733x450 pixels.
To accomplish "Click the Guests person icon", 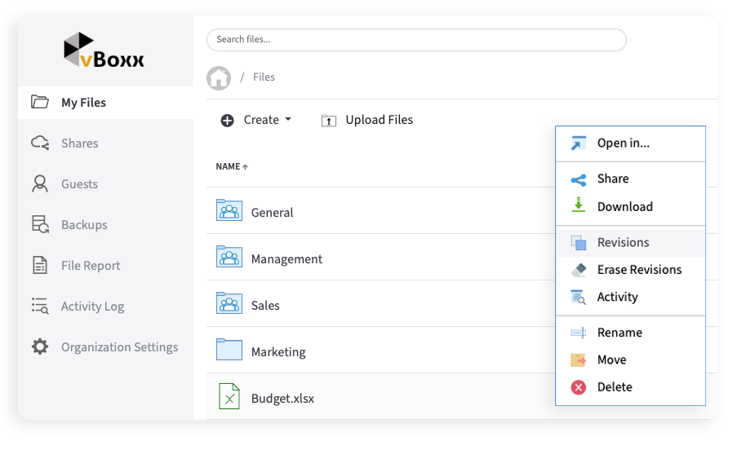I will [x=40, y=183].
